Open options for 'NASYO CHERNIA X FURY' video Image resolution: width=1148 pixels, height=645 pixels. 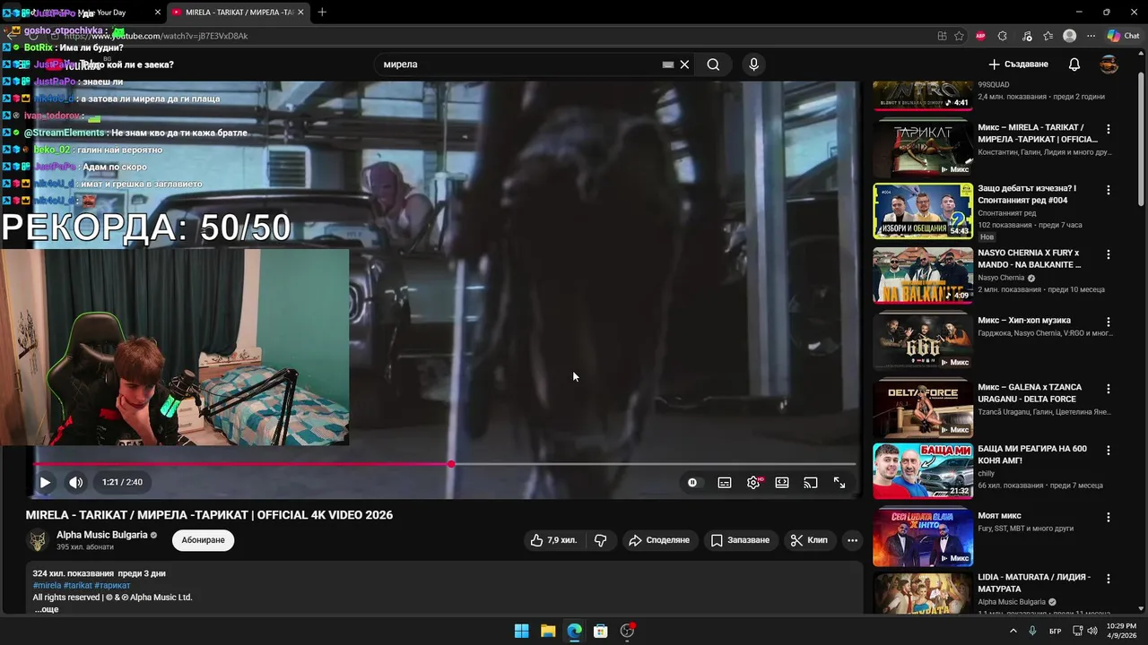point(1109,254)
